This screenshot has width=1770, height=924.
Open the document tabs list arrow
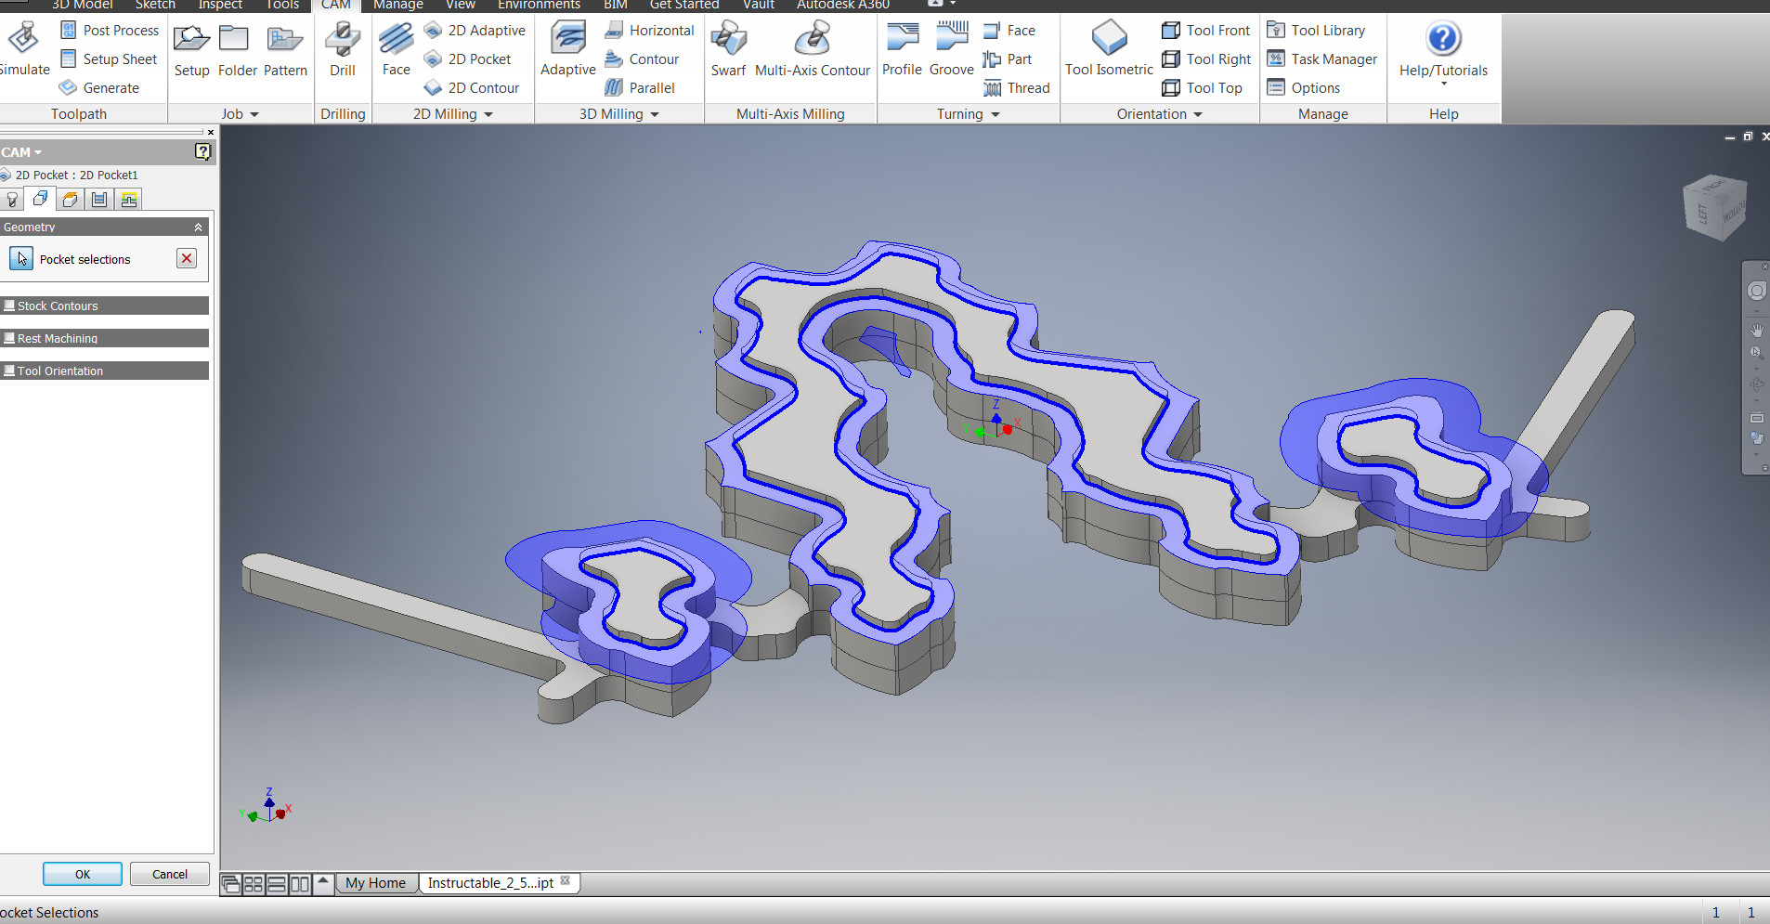tap(323, 882)
